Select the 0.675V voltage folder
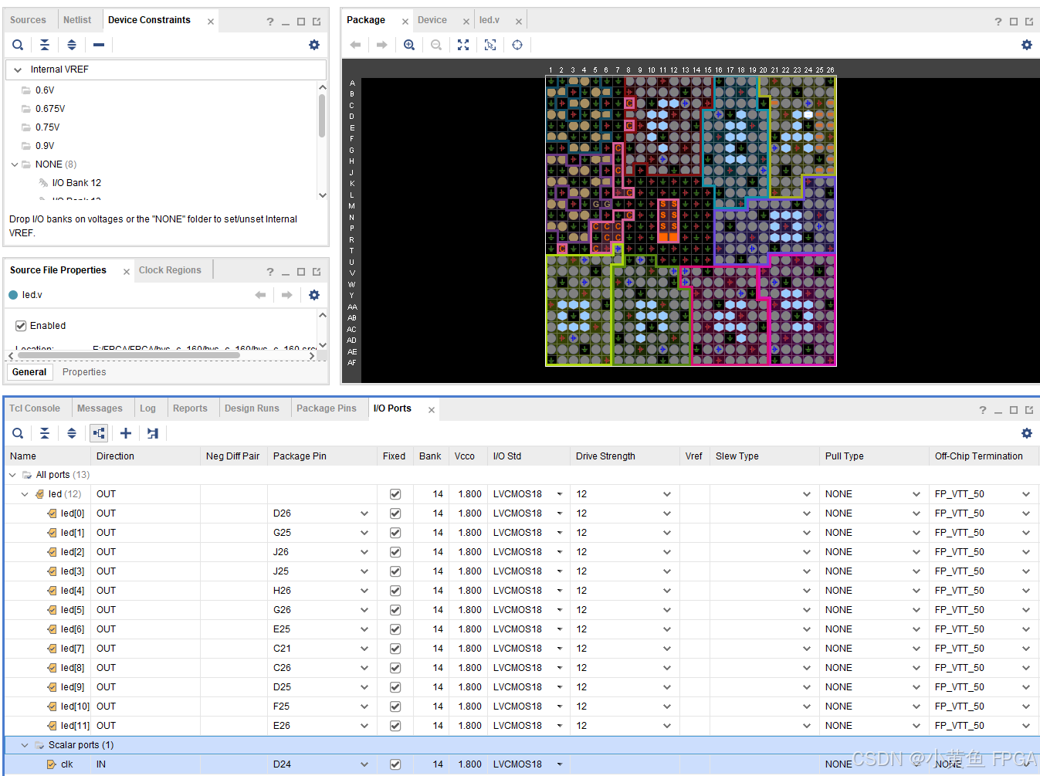1040x776 pixels. point(50,109)
